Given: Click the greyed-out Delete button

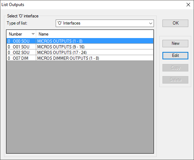Looking at the screenshot, I should (175, 80).
